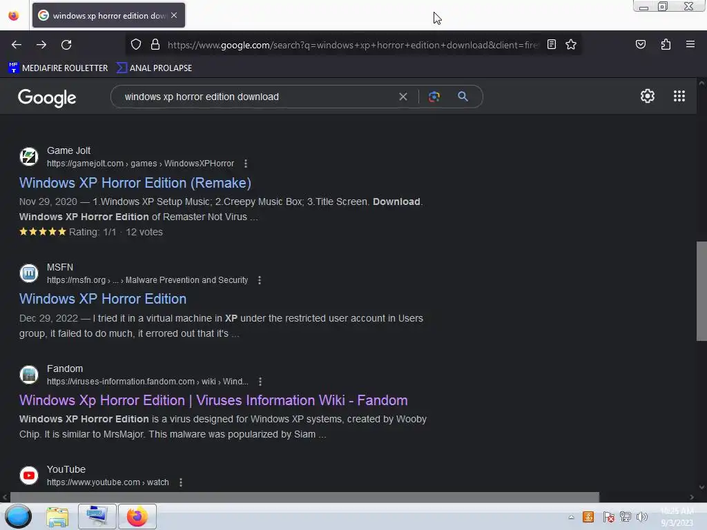Image resolution: width=707 pixels, height=530 pixels.
Task: Click the scroll-right arrow of horizontal scrollbar
Action: [x=692, y=497]
